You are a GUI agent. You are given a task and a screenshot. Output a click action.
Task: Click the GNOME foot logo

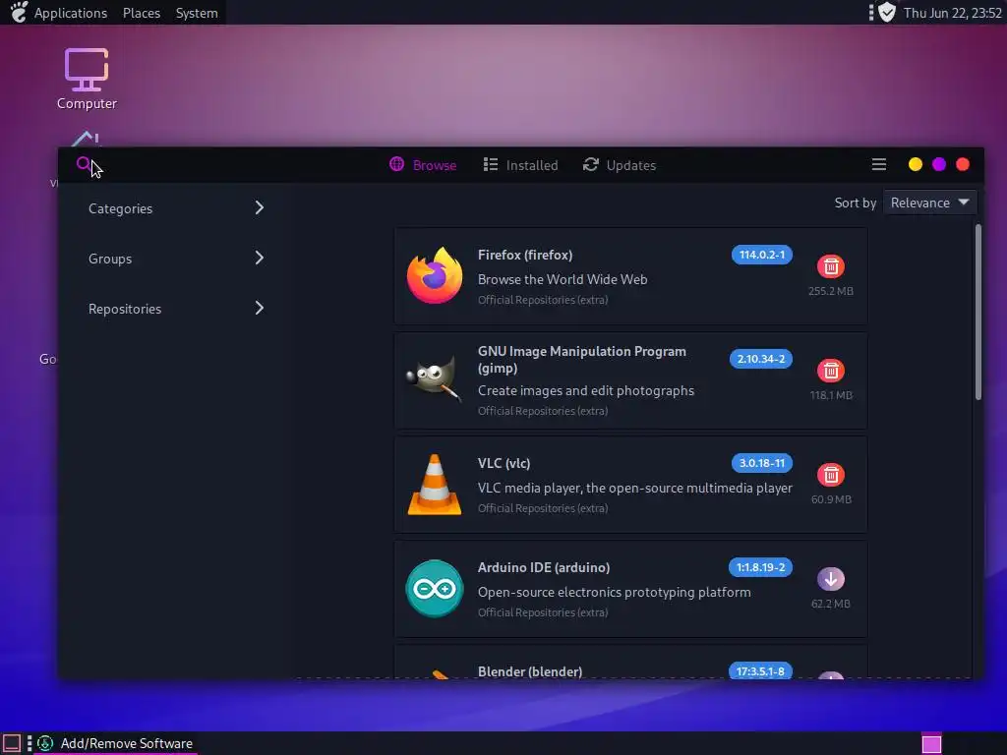pos(19,12)
